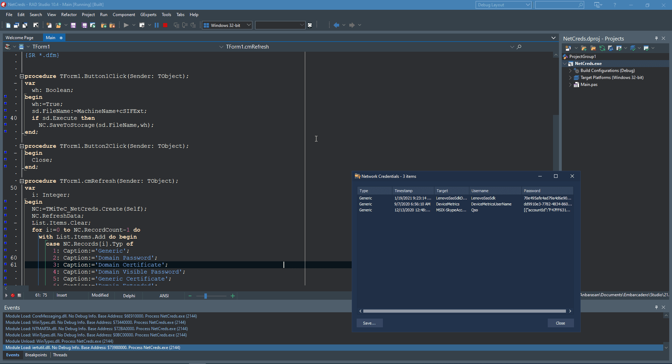This screenshot has width=672, height=364.
Task: Pause the running program
Action: click(156, 25)
